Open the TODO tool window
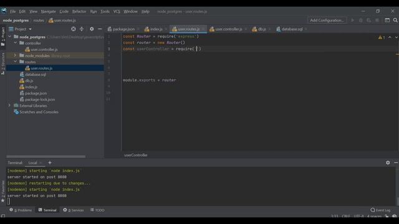This screenshot has width=399, height=224. pos(97,210)
